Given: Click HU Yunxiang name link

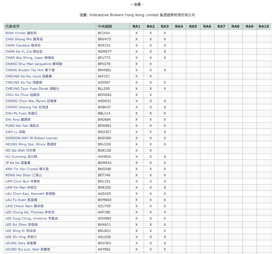Looking at the screenshot, I should click(x=21, y=156).
